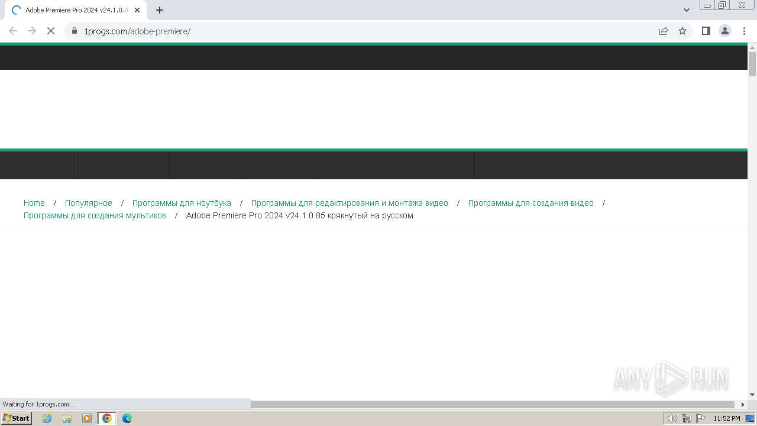Click vertical scrollbar up arrow
The width and height of the screenshot is (757, 426).
(x=752, y=47)
